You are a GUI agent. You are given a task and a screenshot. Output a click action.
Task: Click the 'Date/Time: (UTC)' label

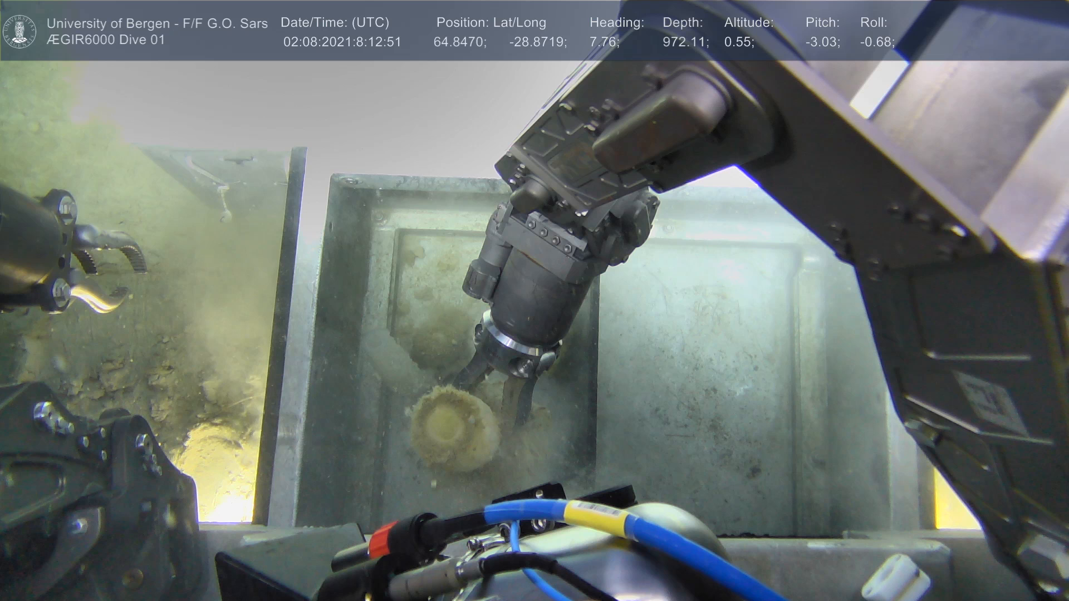335,22
